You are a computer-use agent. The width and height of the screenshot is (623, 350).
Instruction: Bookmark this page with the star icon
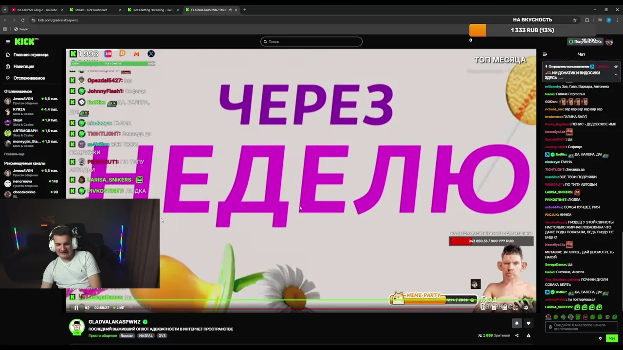(575, 20)
